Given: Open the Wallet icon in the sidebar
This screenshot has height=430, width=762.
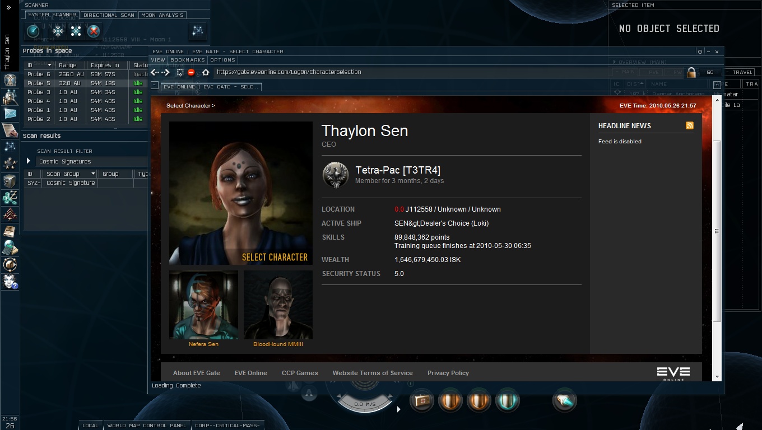Looking at the screenshot, I should [x=10, y=197].
